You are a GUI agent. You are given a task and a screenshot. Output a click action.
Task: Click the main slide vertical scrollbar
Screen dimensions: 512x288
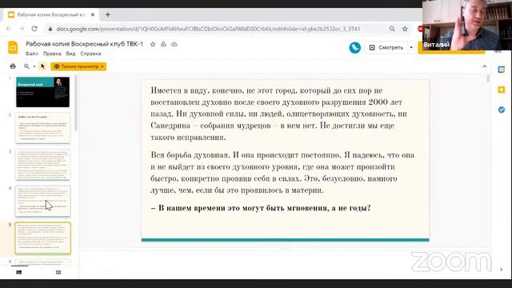(488, 78)
